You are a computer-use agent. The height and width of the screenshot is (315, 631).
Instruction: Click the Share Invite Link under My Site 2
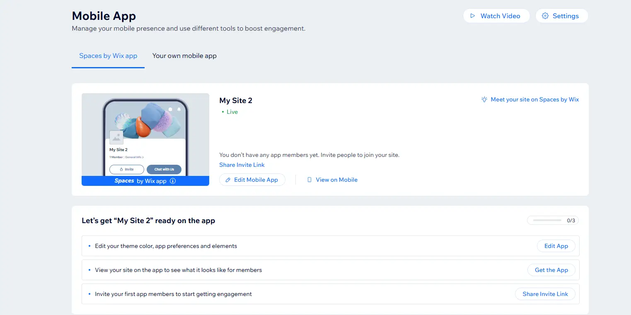(242, 165)
